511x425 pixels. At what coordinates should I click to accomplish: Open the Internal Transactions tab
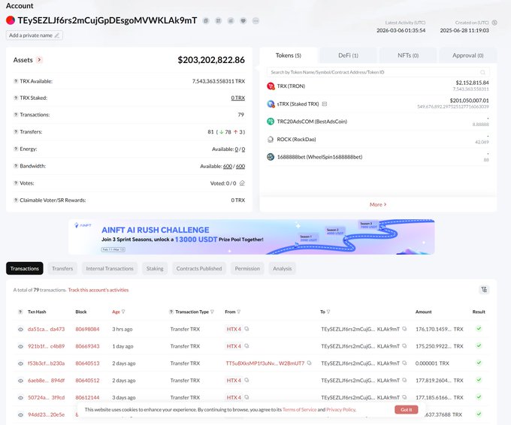click(110, 268)
